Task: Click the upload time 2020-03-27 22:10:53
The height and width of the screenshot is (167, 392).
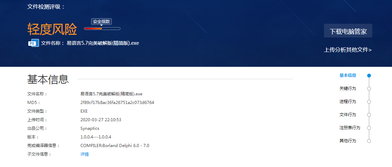Action: 101,120
